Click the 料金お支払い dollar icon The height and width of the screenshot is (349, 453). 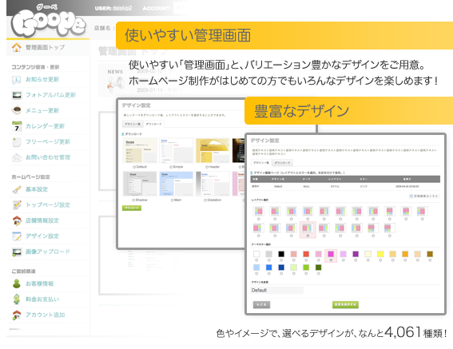(x=17, y=299)
